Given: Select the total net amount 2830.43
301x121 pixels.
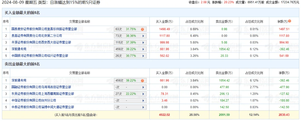Looking at the screenshot, I should pos(284,115).
